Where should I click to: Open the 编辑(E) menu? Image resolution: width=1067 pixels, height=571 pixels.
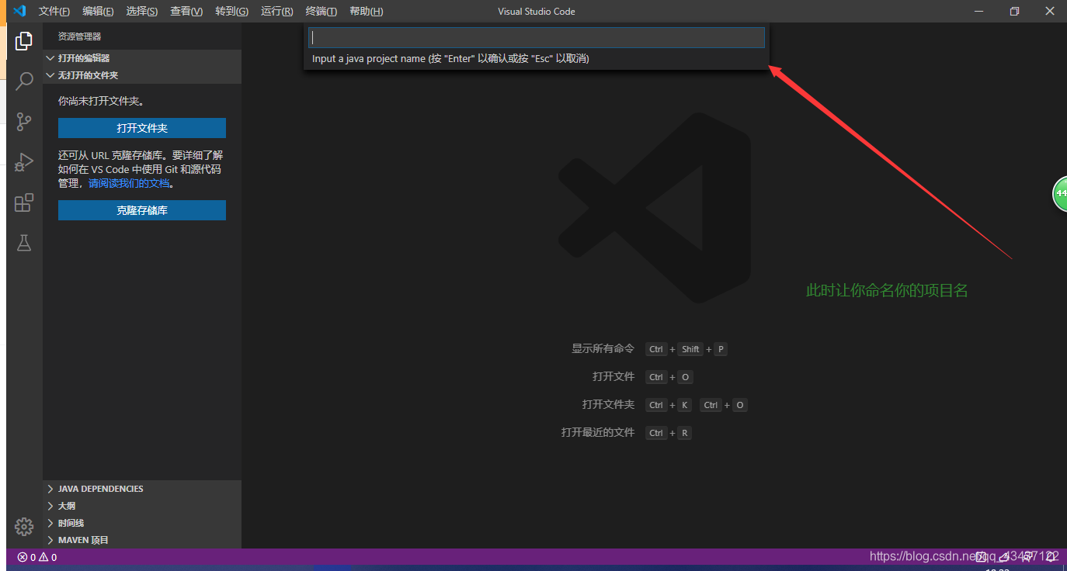pyautogui.click(x=98, y=11)
